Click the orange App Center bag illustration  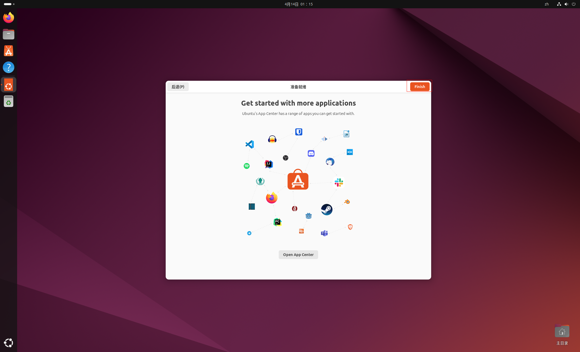click(x=298, y=180)
